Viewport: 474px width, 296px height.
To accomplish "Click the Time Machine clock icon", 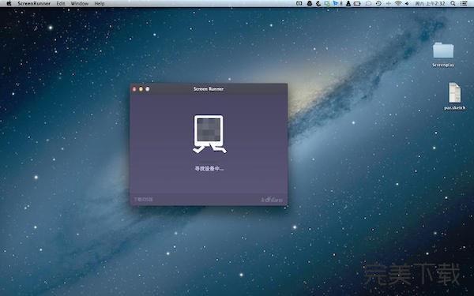I will pos(378,3).
